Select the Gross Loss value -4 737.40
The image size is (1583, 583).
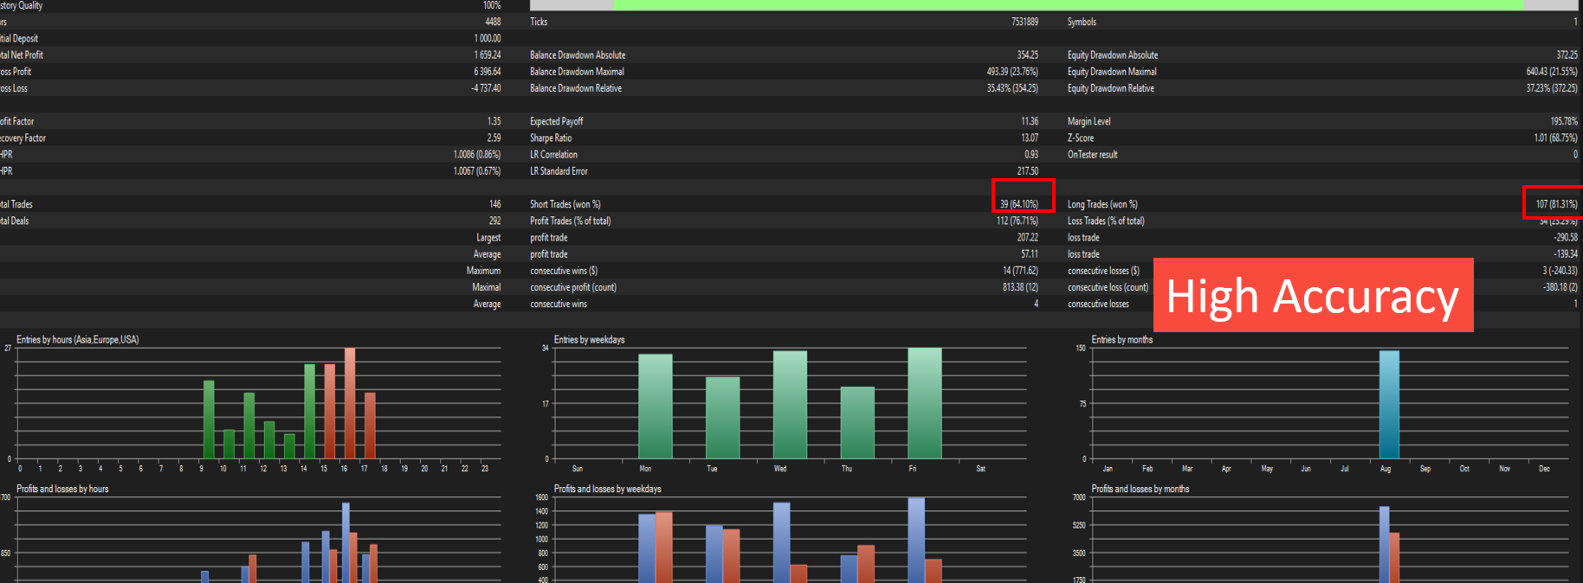(486, 88)
